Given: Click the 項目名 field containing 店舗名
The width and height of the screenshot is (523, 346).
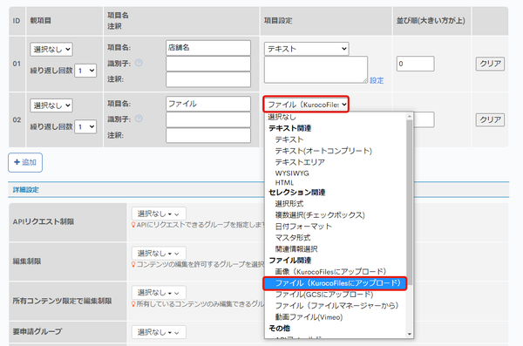Looking at the screenshot, I should pos(208,48).
